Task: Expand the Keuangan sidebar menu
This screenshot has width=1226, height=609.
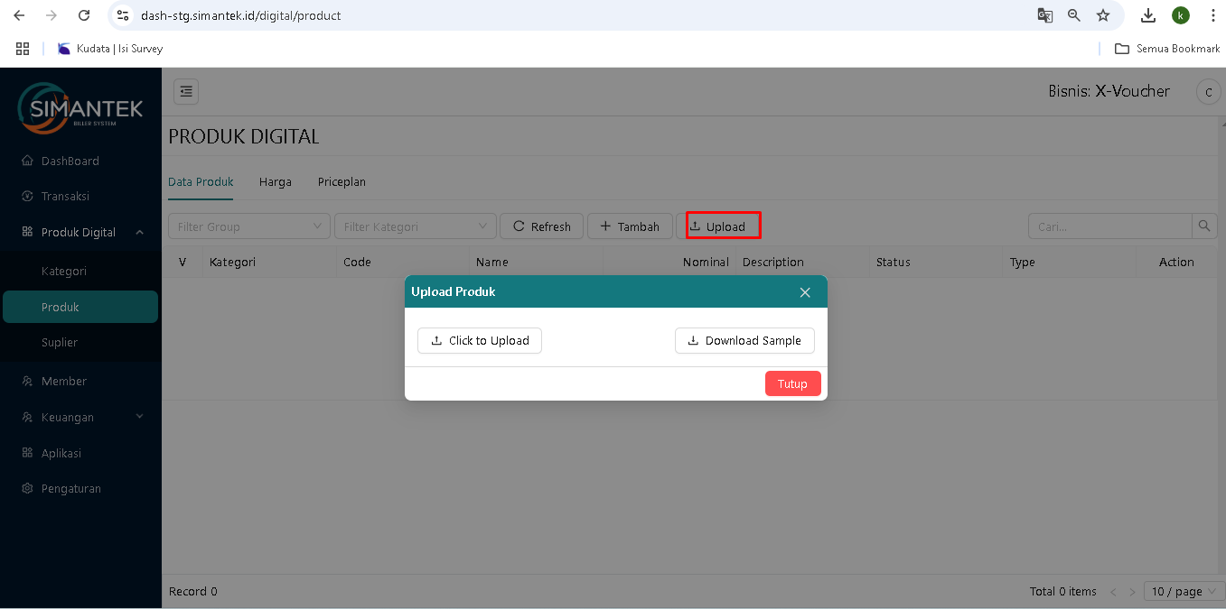Action: pos(80,417)
